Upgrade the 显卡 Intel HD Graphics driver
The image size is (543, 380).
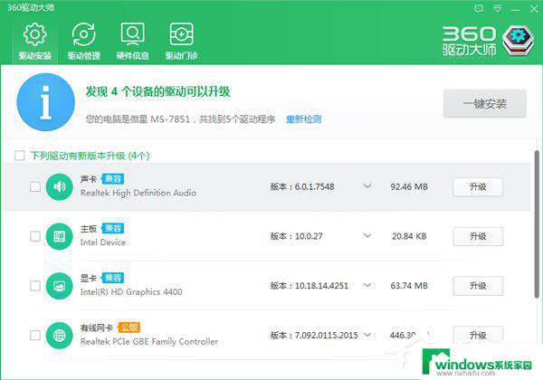478,286
